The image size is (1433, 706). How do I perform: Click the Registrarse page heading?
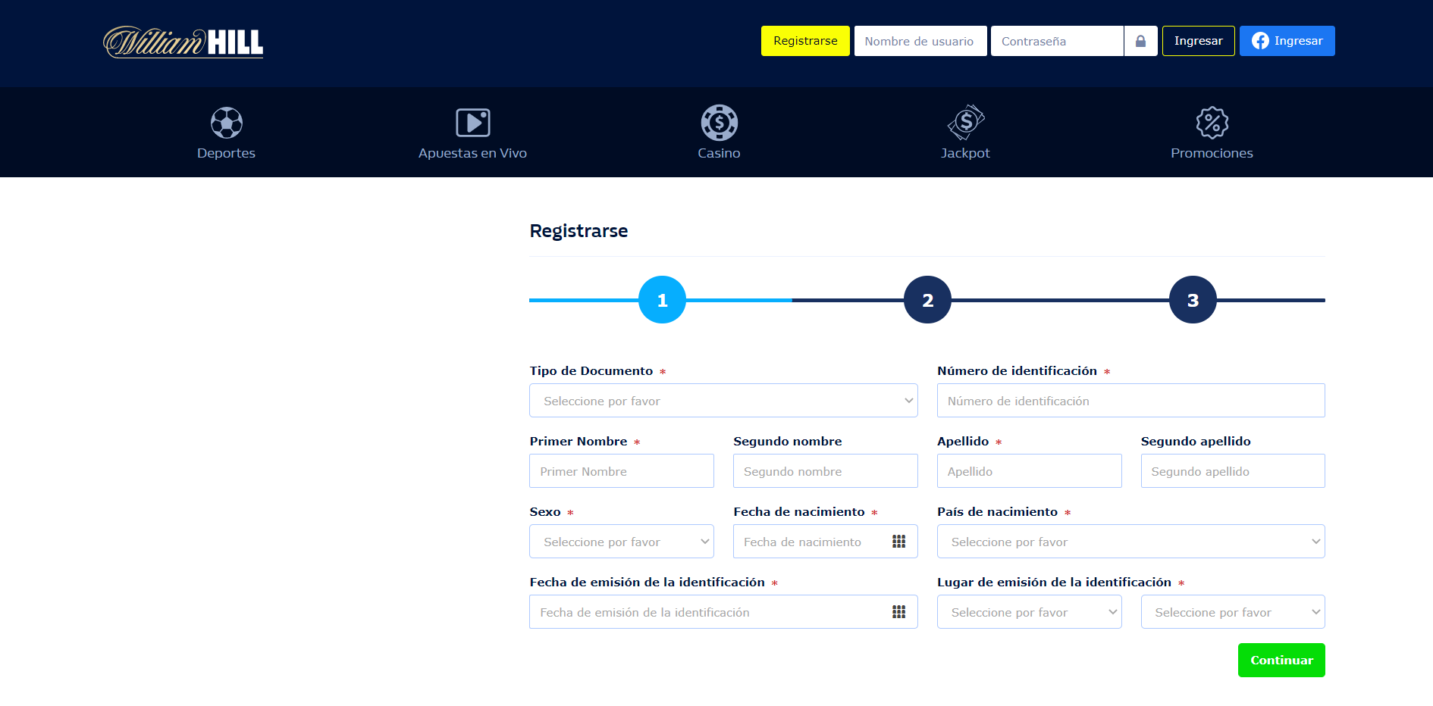[579, 231]
